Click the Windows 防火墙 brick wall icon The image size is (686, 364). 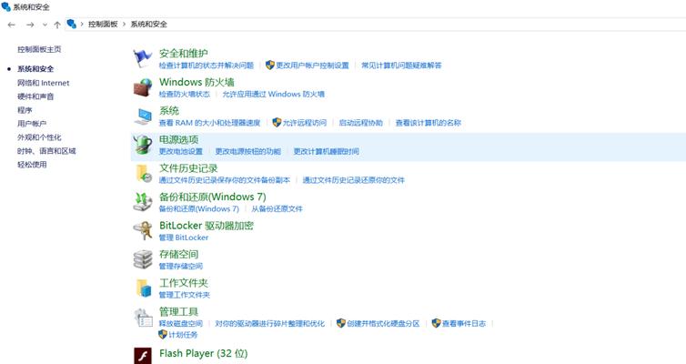pos(143,87)
